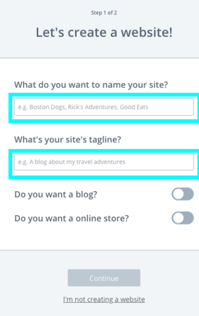Click the 'Do you want a online store?' label text

click(71, 218)
